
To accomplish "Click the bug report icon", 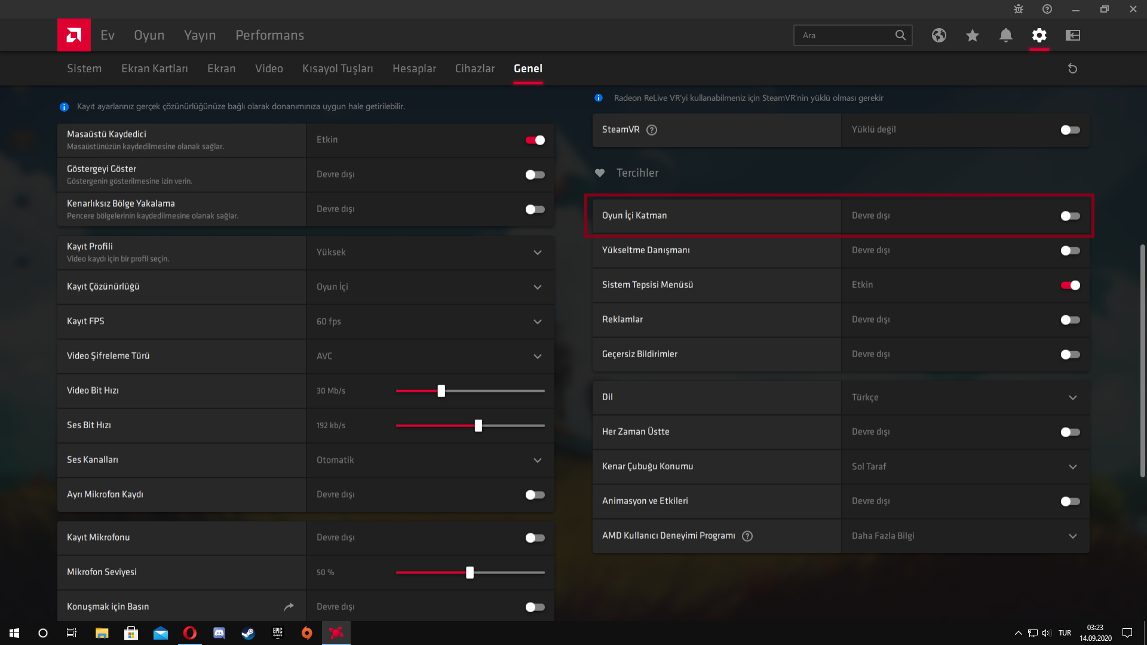I will (x=1018, y=9).
